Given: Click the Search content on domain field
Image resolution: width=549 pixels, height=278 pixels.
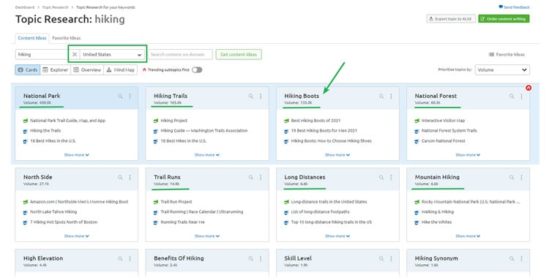Looking at the screenshot, I should point(180,54).
